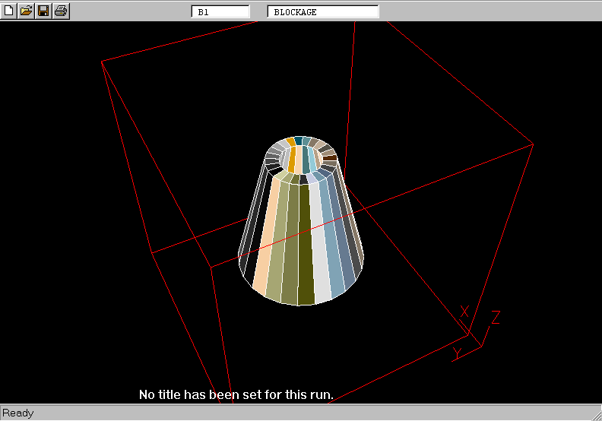Select the brown segment on the cone rim
602x421 pixels.
tap(330, 158)
